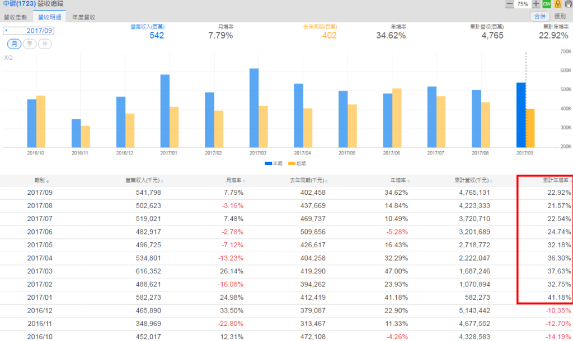Click the yearly growth cell -5.28%
This screenshot has height=341, width=573.
[x=397, y=232]
